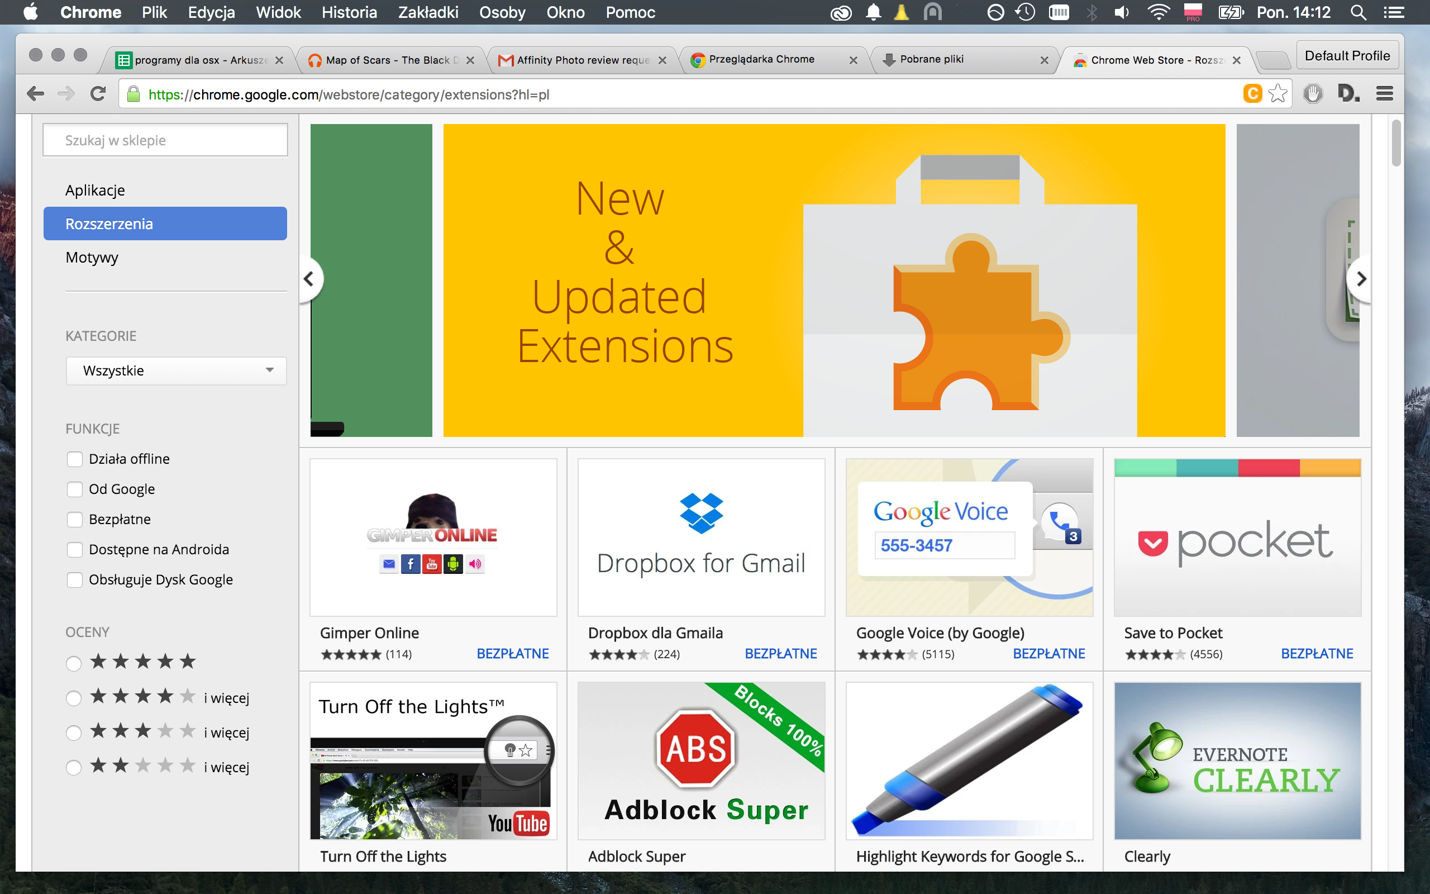Open macOS Spotlight search icon
The image size is (1430, 894).
[x=1358, y=12]
